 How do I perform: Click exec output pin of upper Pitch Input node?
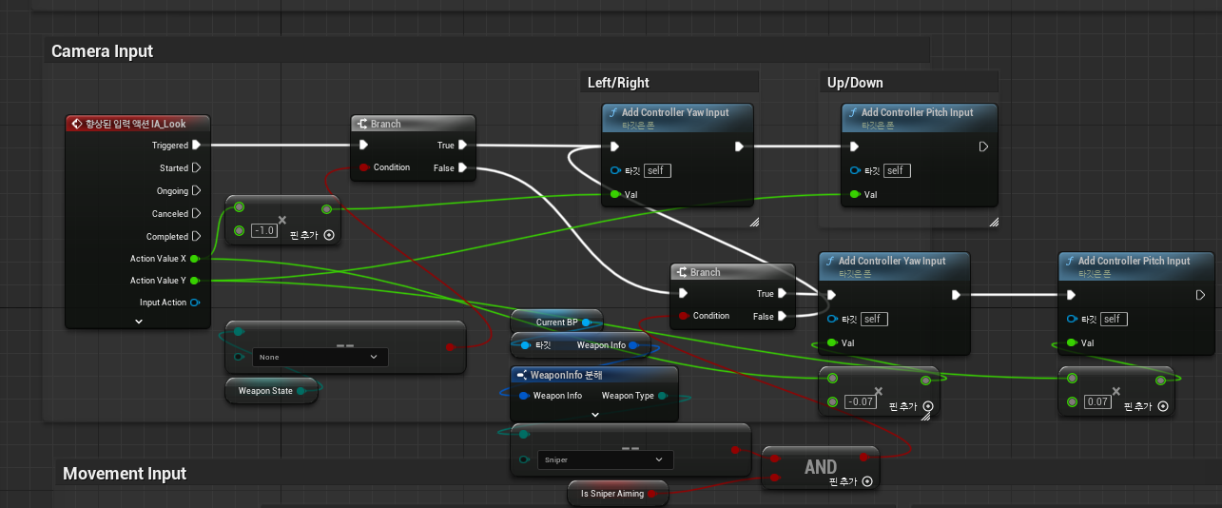[x=983, y=147]
